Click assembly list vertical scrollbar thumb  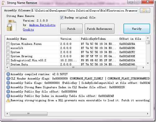click(148, 42)
